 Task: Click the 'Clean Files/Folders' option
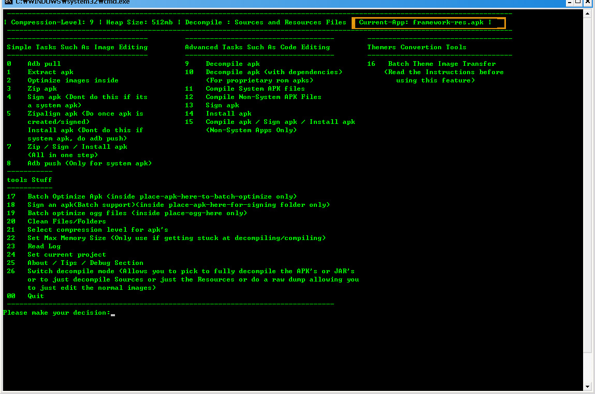coord(66,221)
